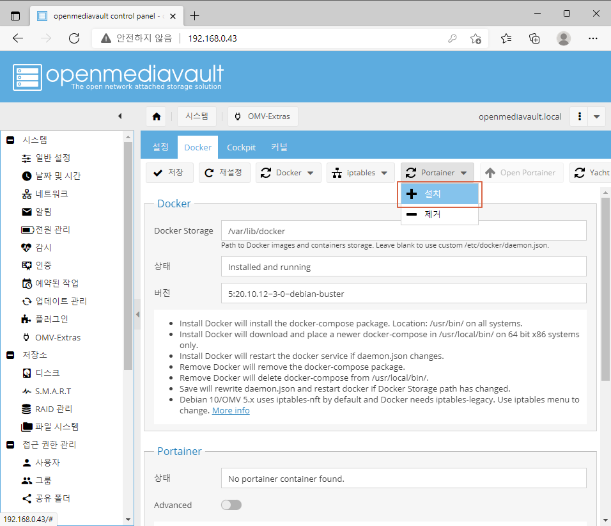Click the 저장 save button
Viewport: 611px width, 526px height.
169,173
